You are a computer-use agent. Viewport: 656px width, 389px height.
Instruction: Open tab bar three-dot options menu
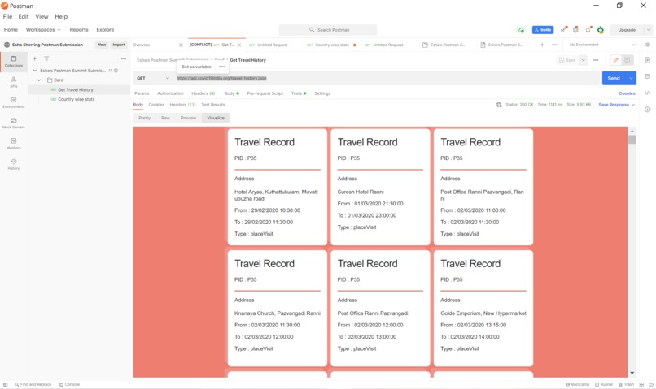click(554, 45)
